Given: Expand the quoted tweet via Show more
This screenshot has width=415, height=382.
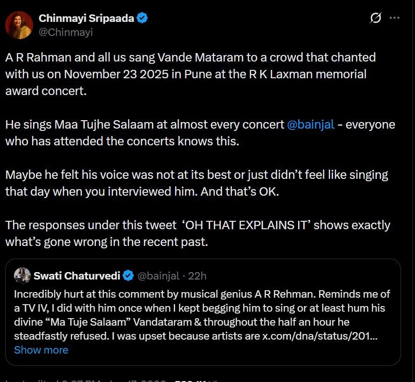Looking at the screenshot, I should click(x=41, y=350).
